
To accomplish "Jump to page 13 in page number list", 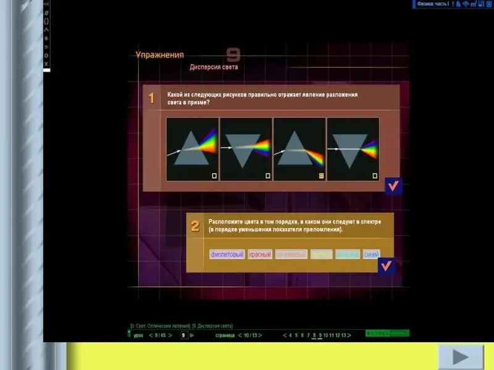I will [344, 335].
